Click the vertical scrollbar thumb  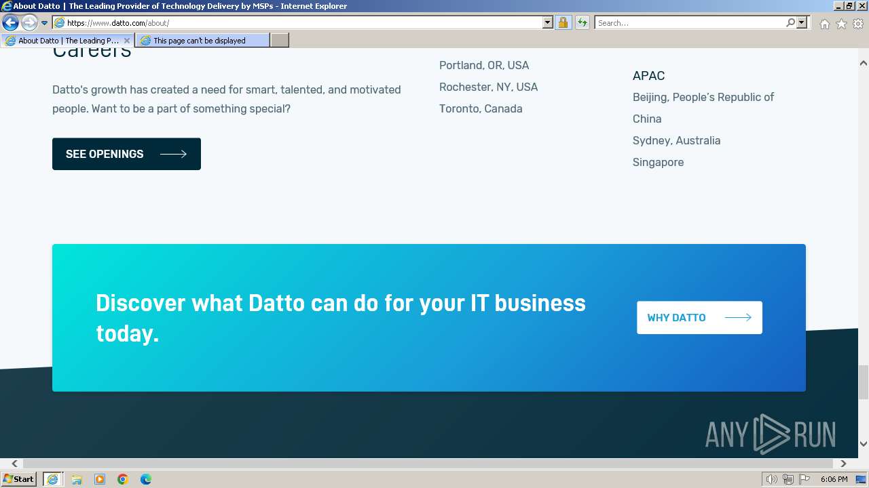pyautogui.click(x=864, y=382)
